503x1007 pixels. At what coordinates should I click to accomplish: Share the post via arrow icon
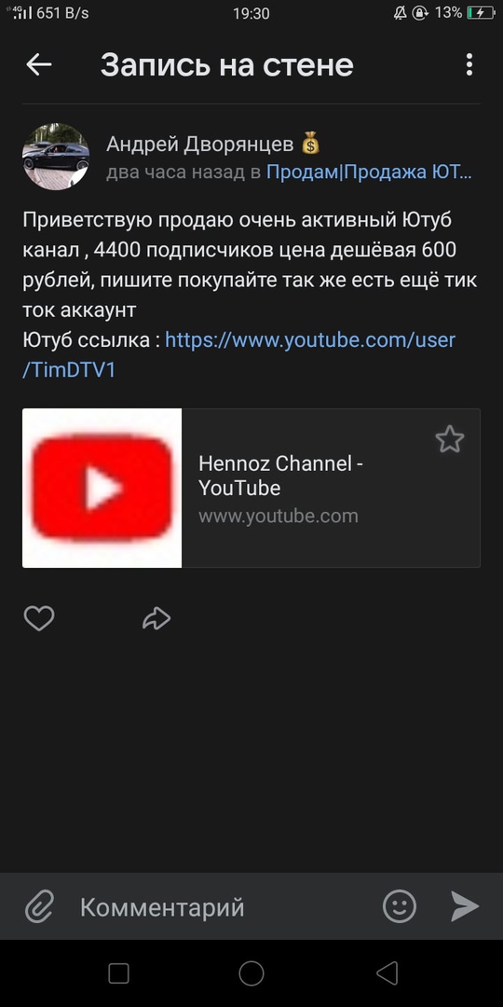tap(156, 618)
